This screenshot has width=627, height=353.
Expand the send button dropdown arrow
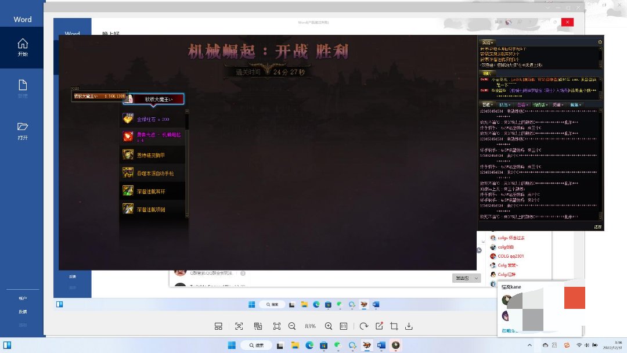pyautogui.click(x=476, y=278)
